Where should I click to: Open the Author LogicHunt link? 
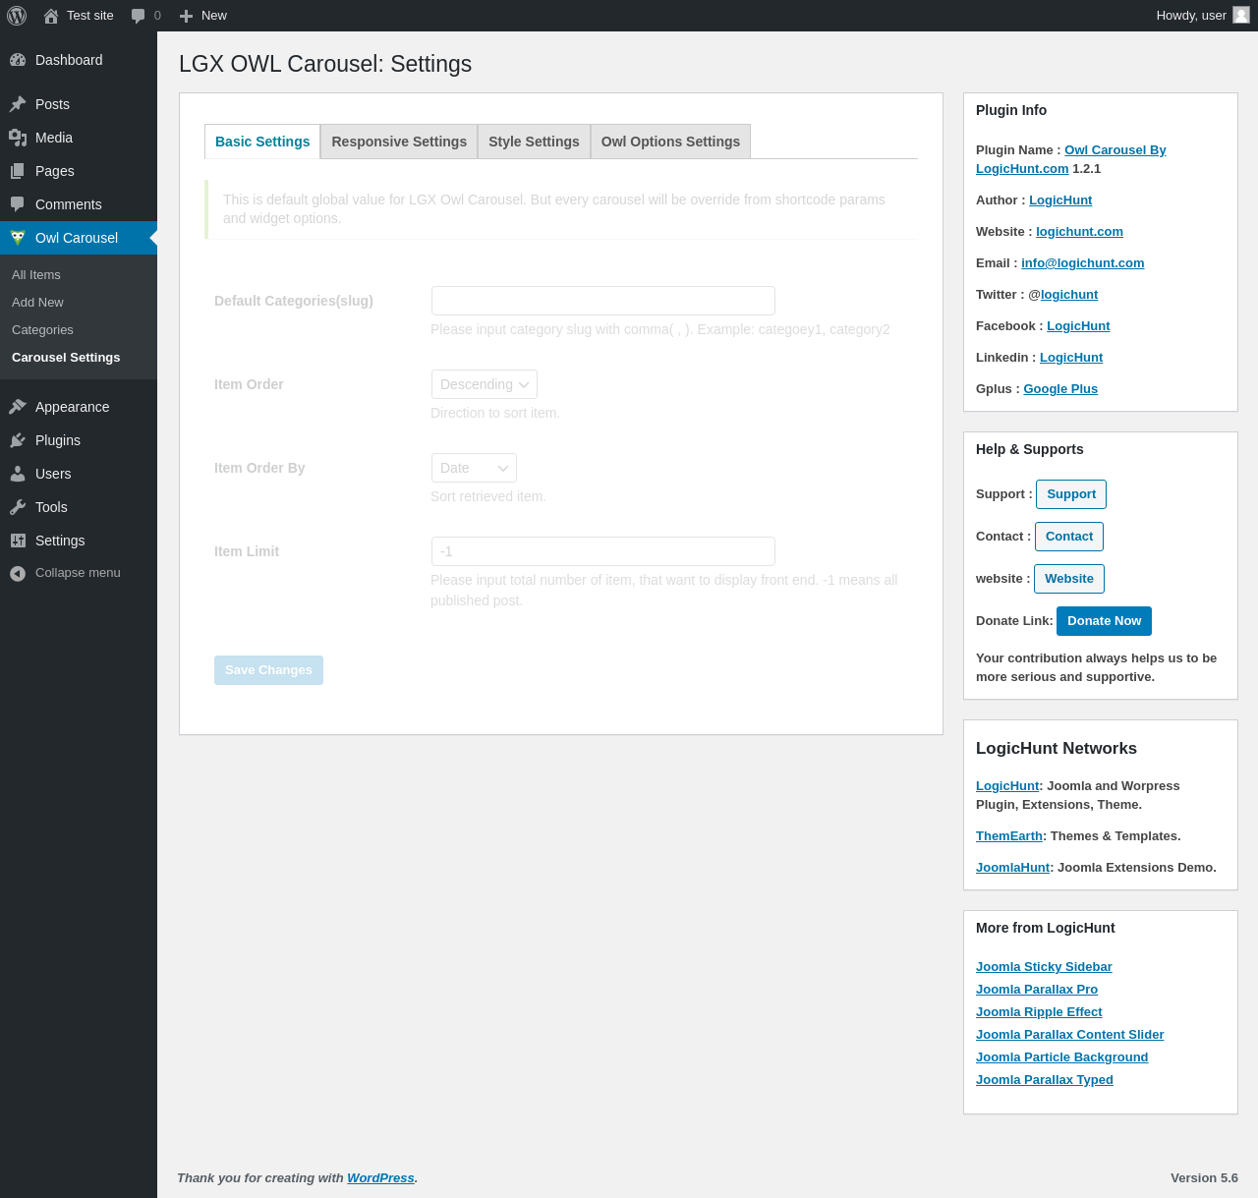pos(1060,200)
